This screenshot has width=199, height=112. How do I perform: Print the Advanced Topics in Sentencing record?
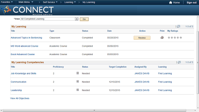point(162,37)
